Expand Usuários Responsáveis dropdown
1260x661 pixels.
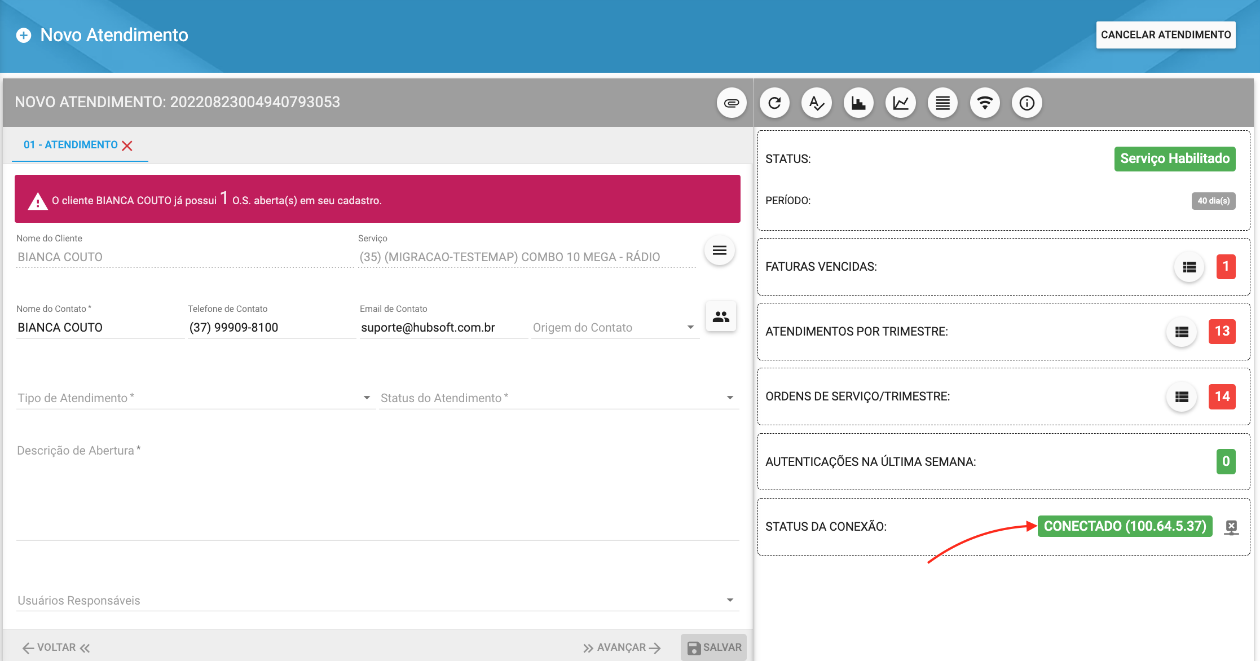pyautogui.click(x=377, y=601)
